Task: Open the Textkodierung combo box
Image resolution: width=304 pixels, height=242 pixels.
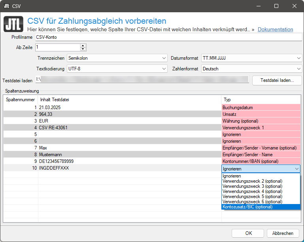Action: click(x=117, y=68)
